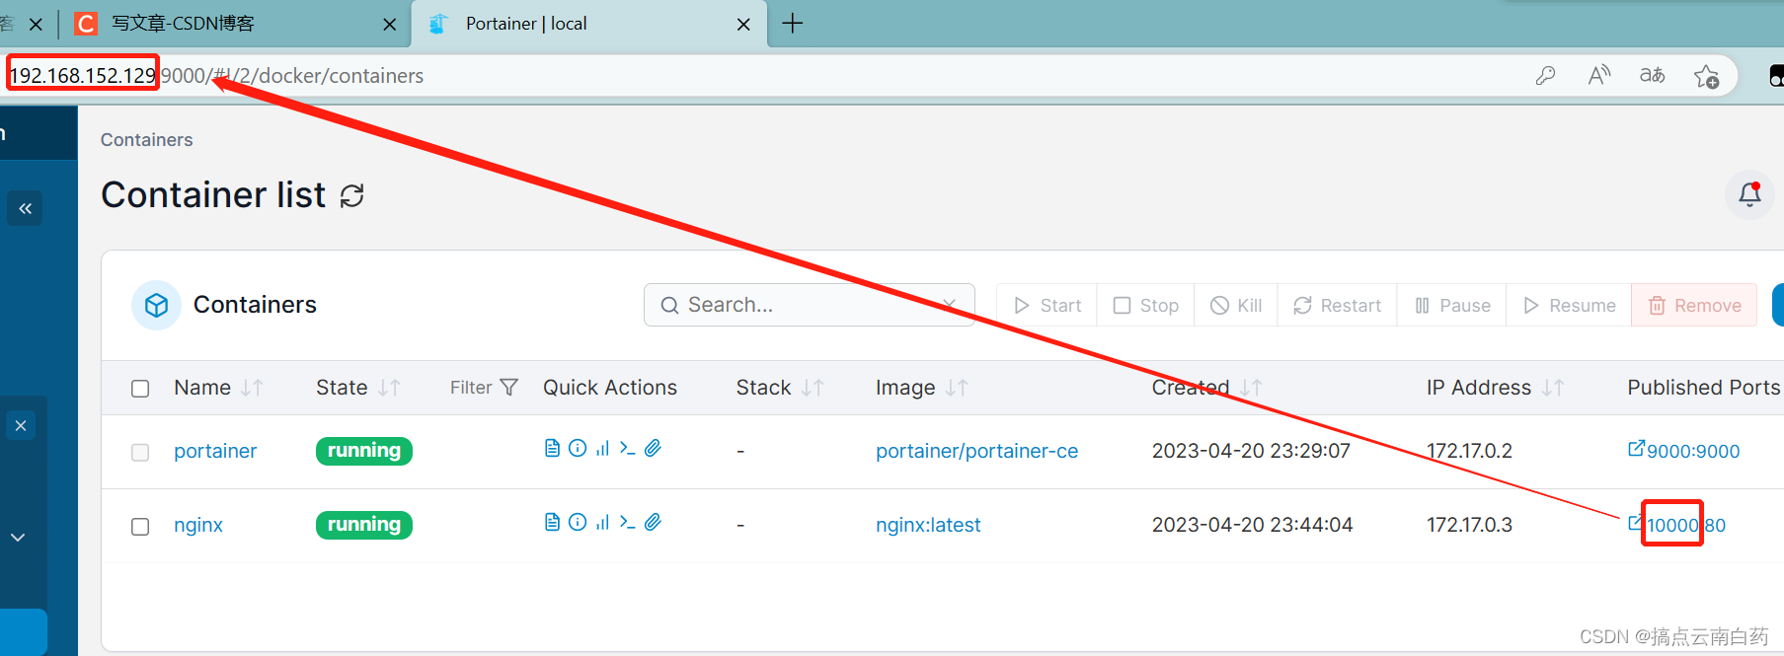
Task: Click the Start button
Action: point(1047,306)
